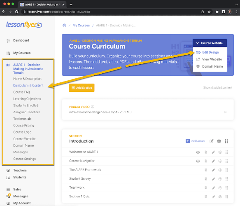
Task: Open the Introduction section settings gear
Action: tap(219, 141)
